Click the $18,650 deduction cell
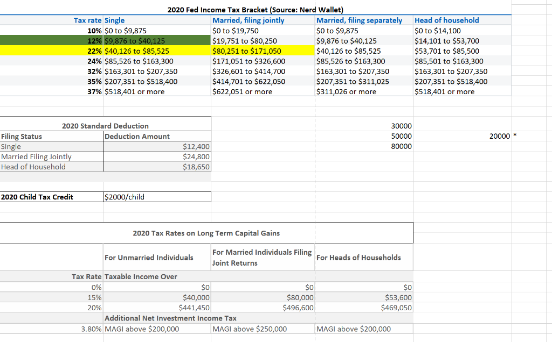The width and height of the screenshot is (552, 342). [157, 167]
